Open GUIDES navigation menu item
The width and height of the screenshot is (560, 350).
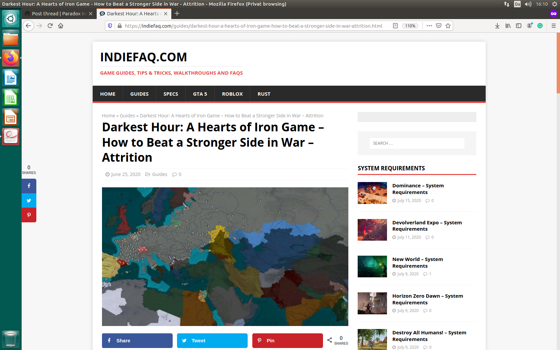coord(139,94)
